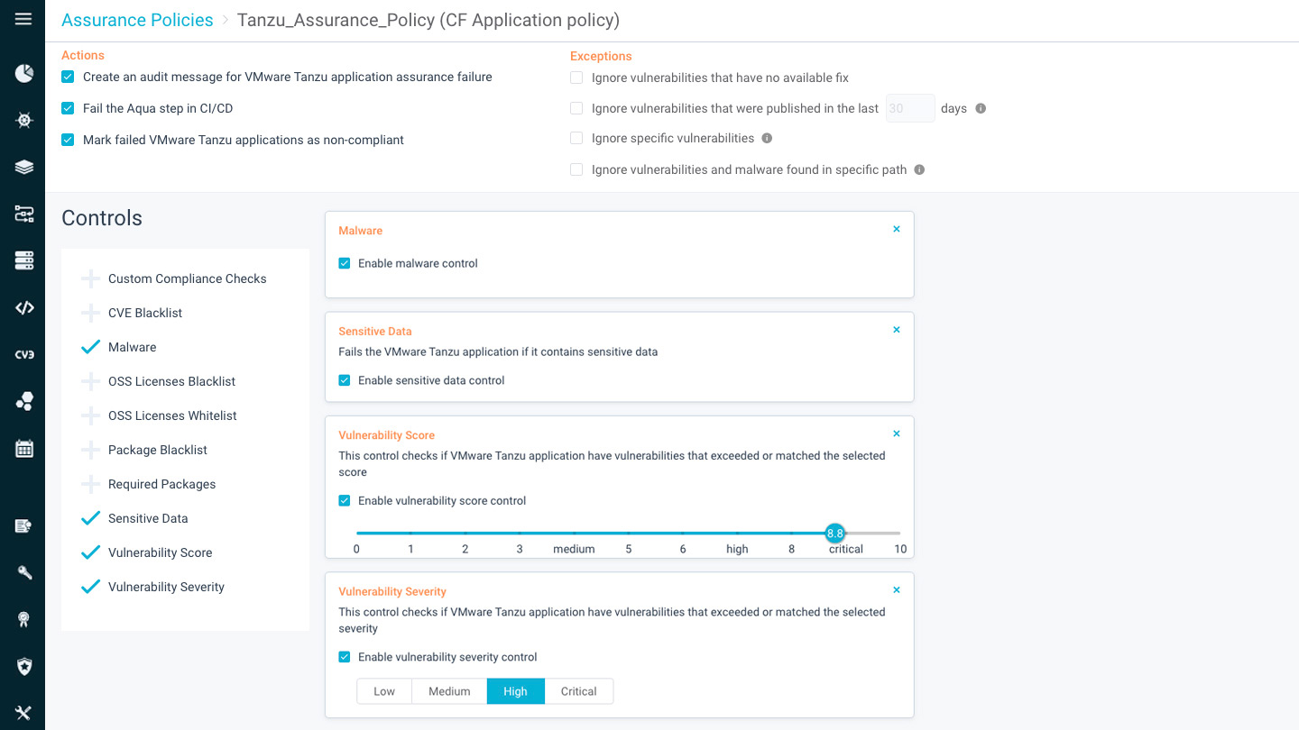This screenshot has width=1299, height=730.
Task: Open the workloads flow sidebar icon
Action: 24,214
